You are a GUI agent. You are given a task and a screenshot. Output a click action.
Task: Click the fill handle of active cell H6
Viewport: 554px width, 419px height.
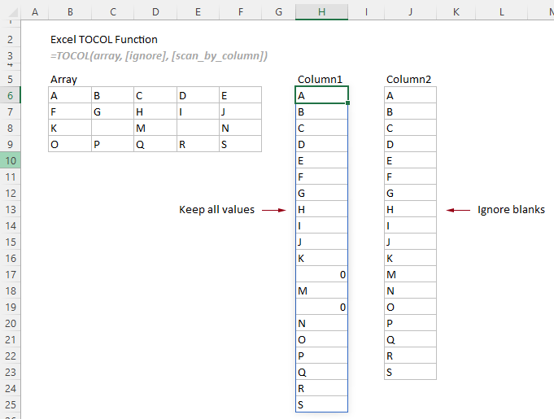pos(348,103)
